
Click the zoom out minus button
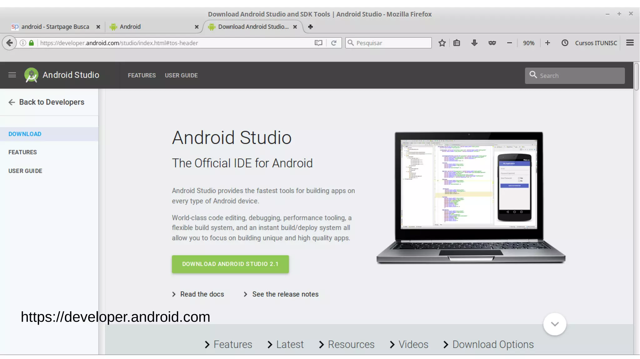[x=509, y=43]
